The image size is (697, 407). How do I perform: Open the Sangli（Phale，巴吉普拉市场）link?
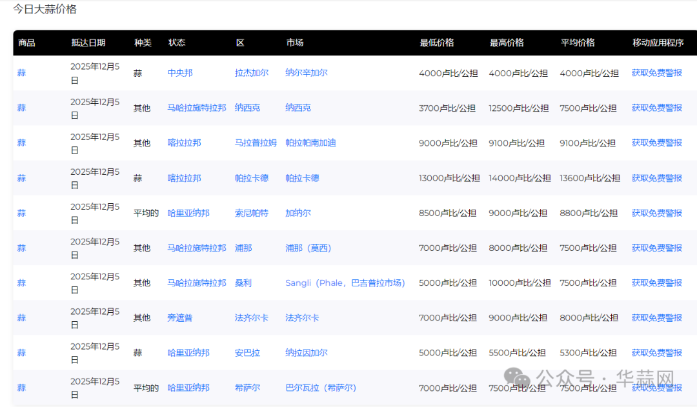coord(345,283)
